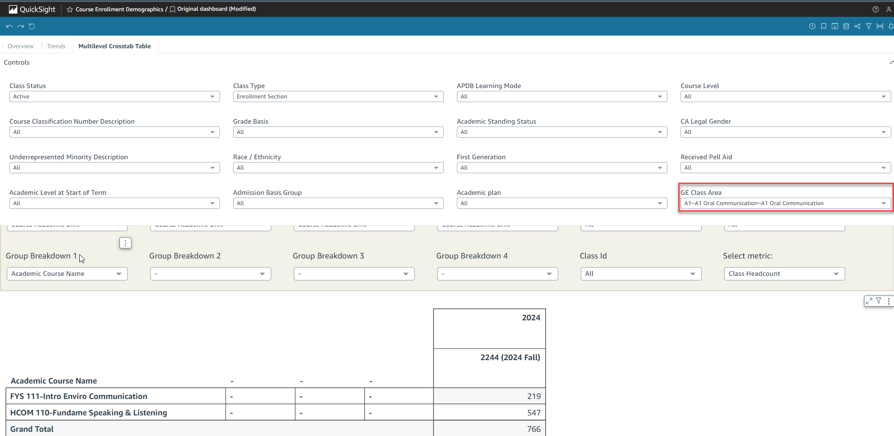Open the Academic Standing Status dropdown
Viewport: 894px width, 436px height.
point(562,132)
